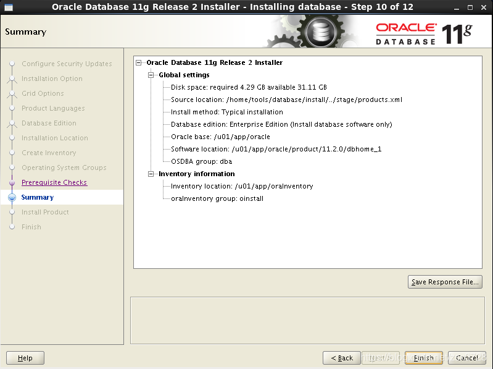The width and height of the screenshot is (493, 369).
Task: Select the Summary step in the sidebar
Action: click(x=38, y=197)
